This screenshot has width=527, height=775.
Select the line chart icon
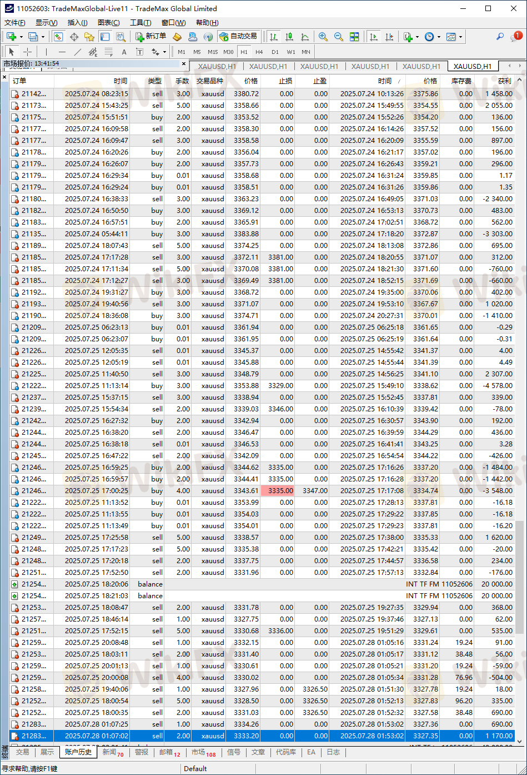(305, 37)
